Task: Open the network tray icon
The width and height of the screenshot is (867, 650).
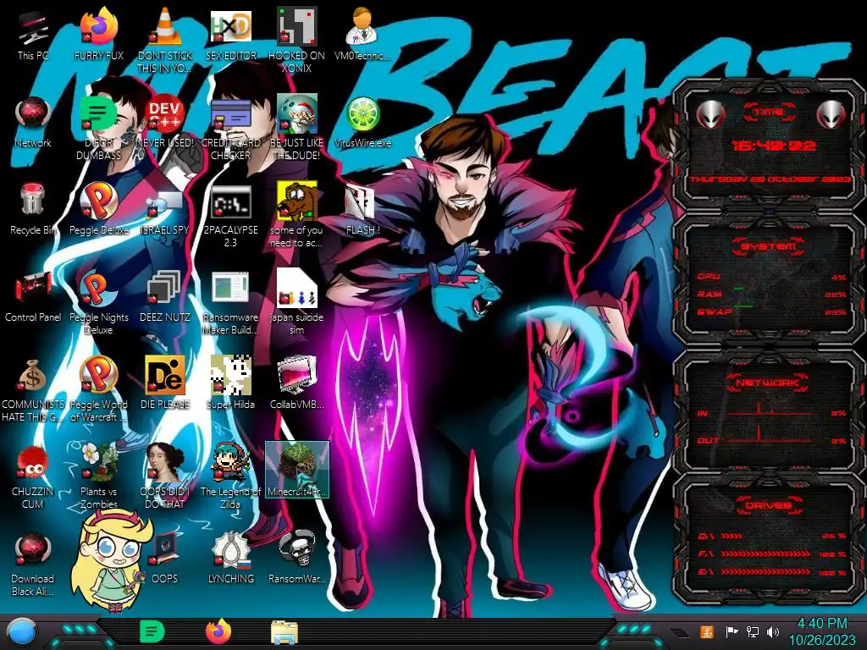Action: pyautogui.click(x=752, y=631)
